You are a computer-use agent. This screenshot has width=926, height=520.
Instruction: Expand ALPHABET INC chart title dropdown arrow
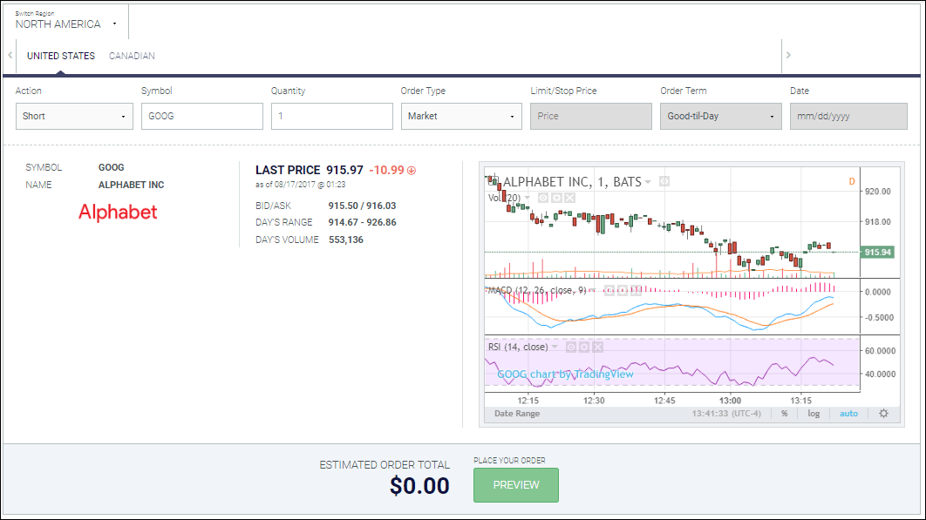click(x=648, y=182)
